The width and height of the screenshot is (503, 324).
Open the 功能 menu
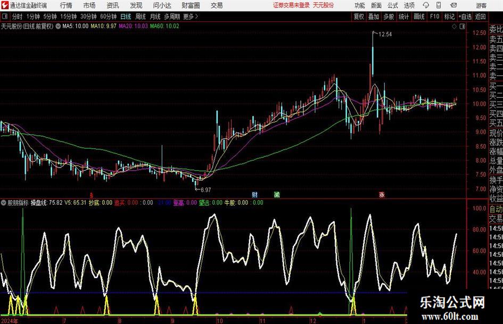[360, 5]
